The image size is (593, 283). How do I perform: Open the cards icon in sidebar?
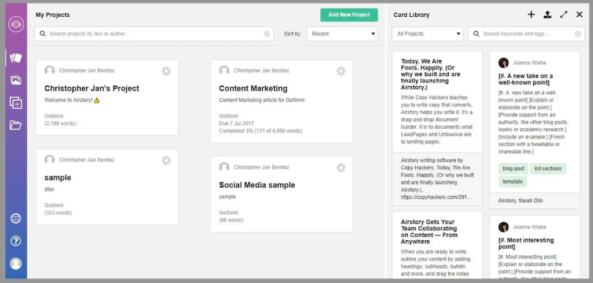point(16,58)
